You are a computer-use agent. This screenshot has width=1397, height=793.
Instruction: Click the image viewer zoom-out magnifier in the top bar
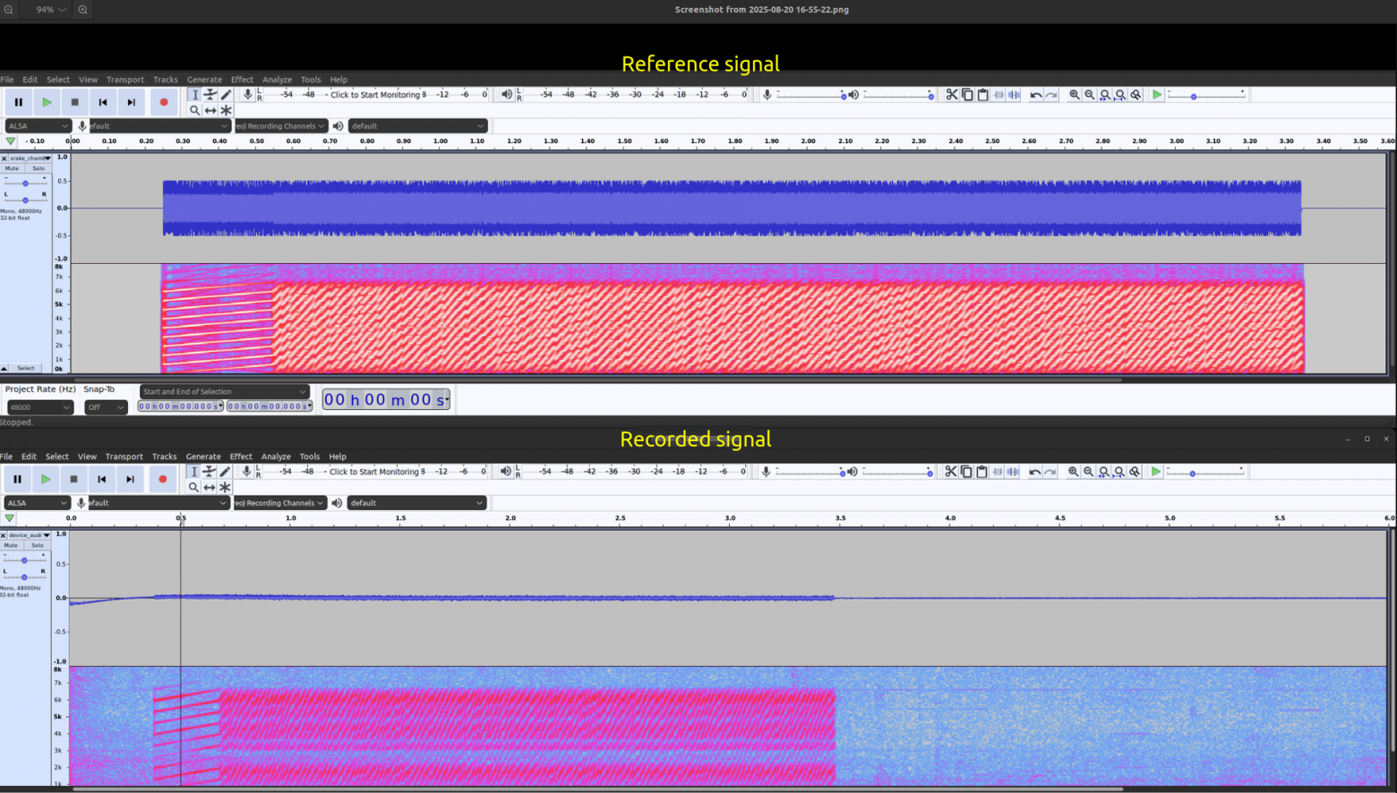[x=9, y=10]
